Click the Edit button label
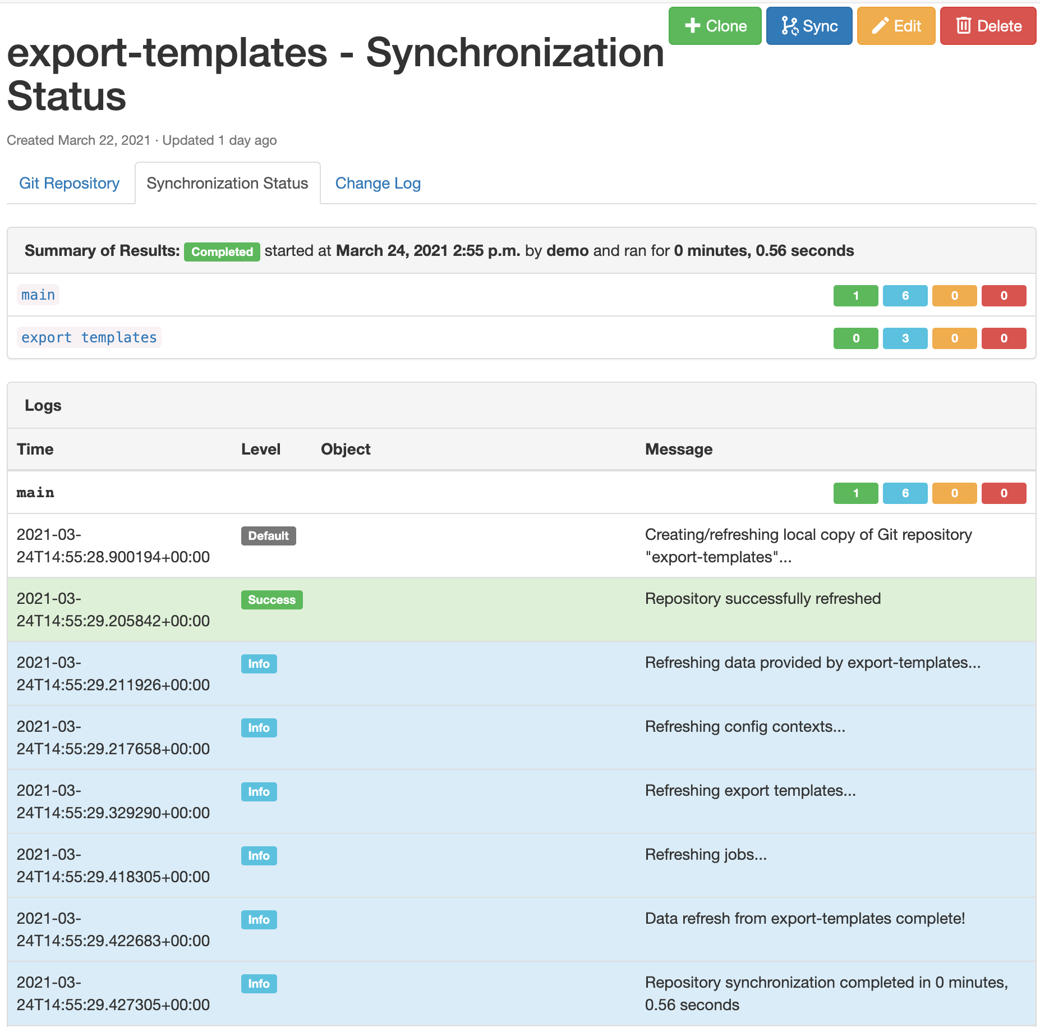Image resolution: width=1040 pixels, height=1027 pixels. [908, 26]
